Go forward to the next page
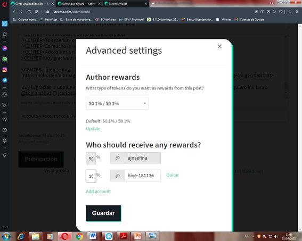This screenshot has width=302, height=241. 21,12
